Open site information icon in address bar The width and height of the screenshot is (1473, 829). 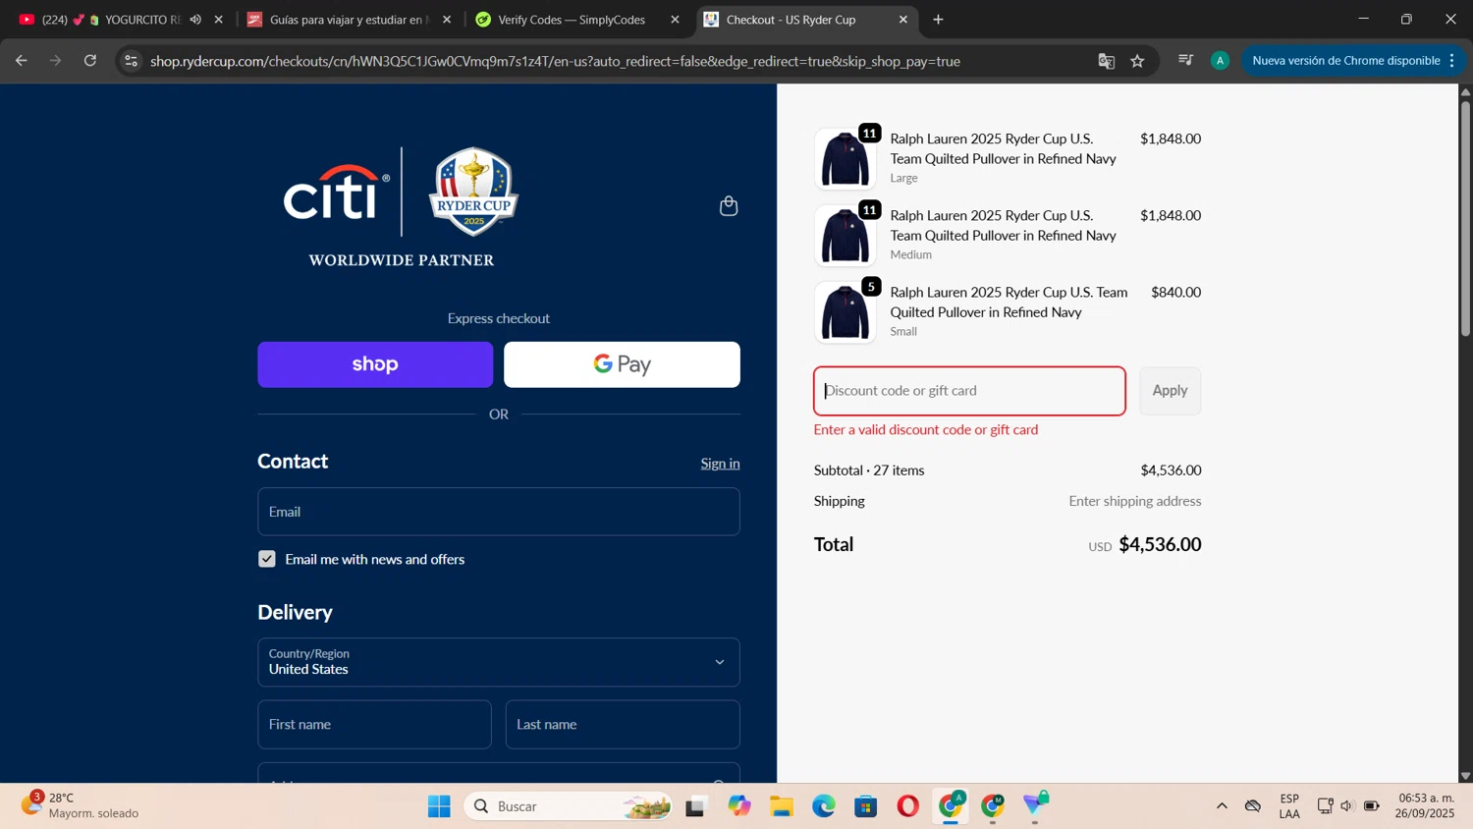[131, 61]
